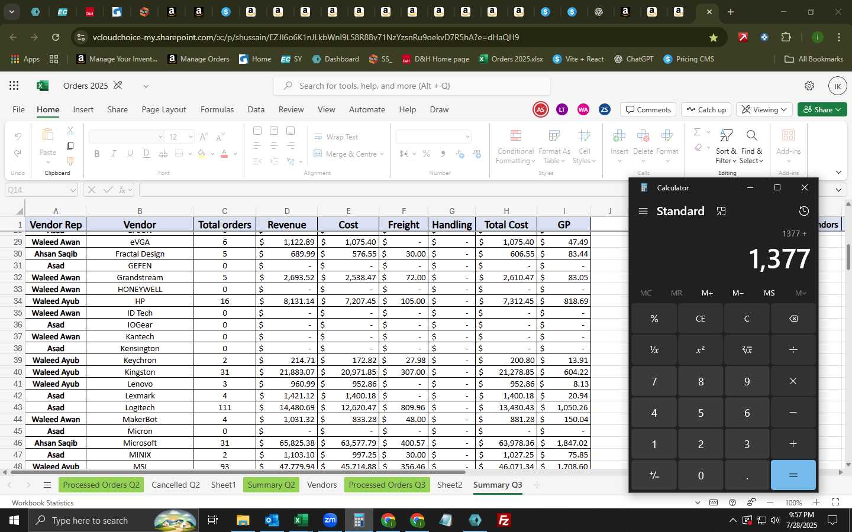
Task: Click the fill color paint bucket
Action: 202,154
